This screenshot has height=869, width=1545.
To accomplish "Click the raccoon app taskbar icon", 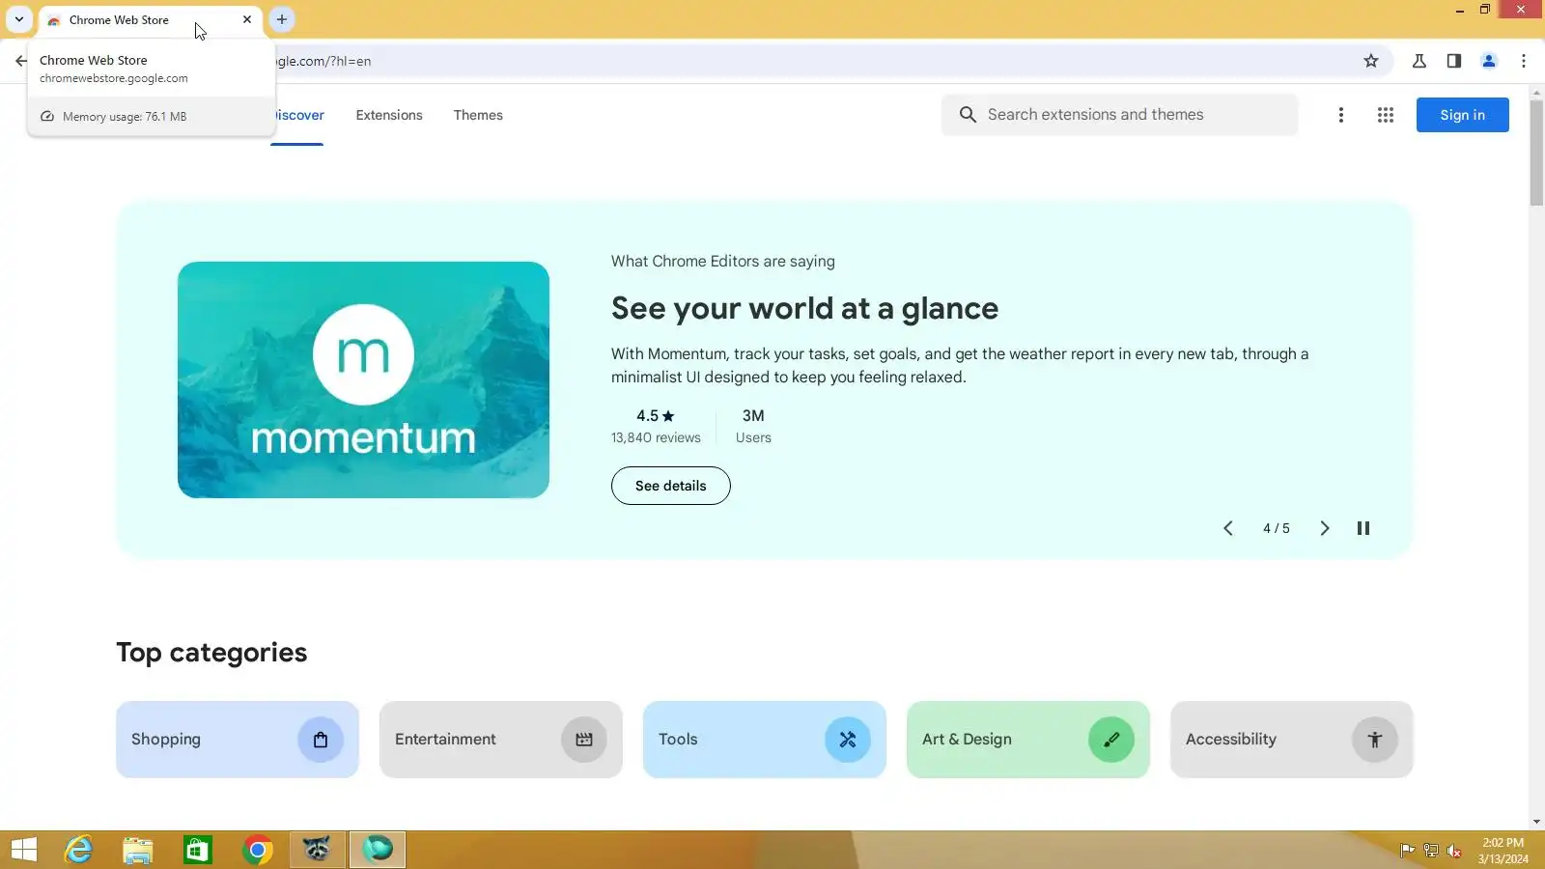I will coord(317,850).
